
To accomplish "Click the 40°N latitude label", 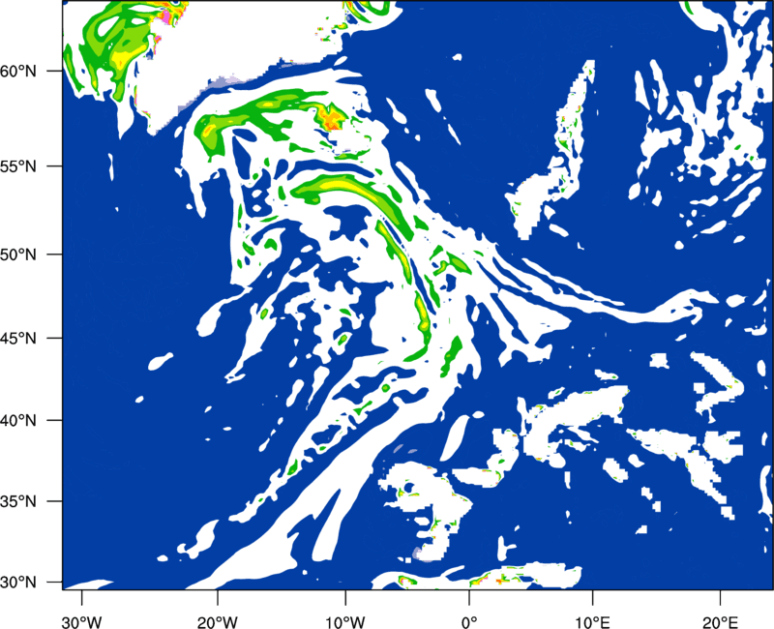I will coord(18,420).
